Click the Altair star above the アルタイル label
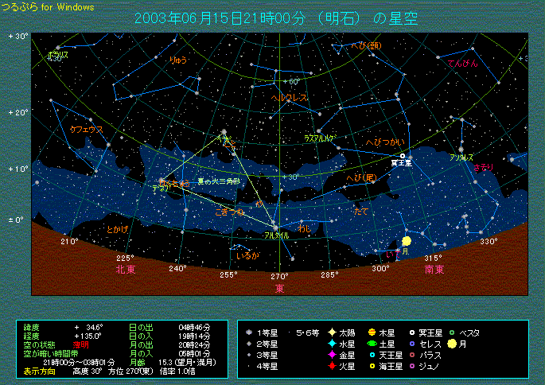 (275, 228)
